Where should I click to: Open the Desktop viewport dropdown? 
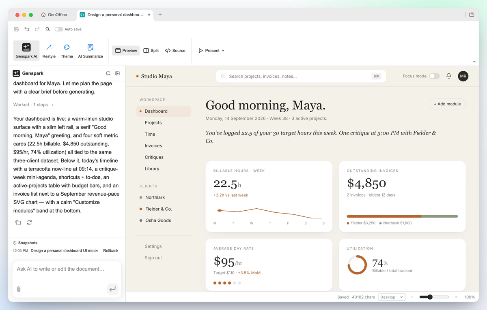(x=392, y=297)
